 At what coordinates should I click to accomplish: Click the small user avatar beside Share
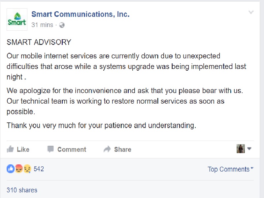tap(241, 149)
